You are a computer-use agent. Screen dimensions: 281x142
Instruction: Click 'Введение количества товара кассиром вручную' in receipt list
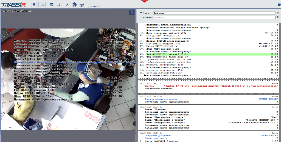(178, 28)
